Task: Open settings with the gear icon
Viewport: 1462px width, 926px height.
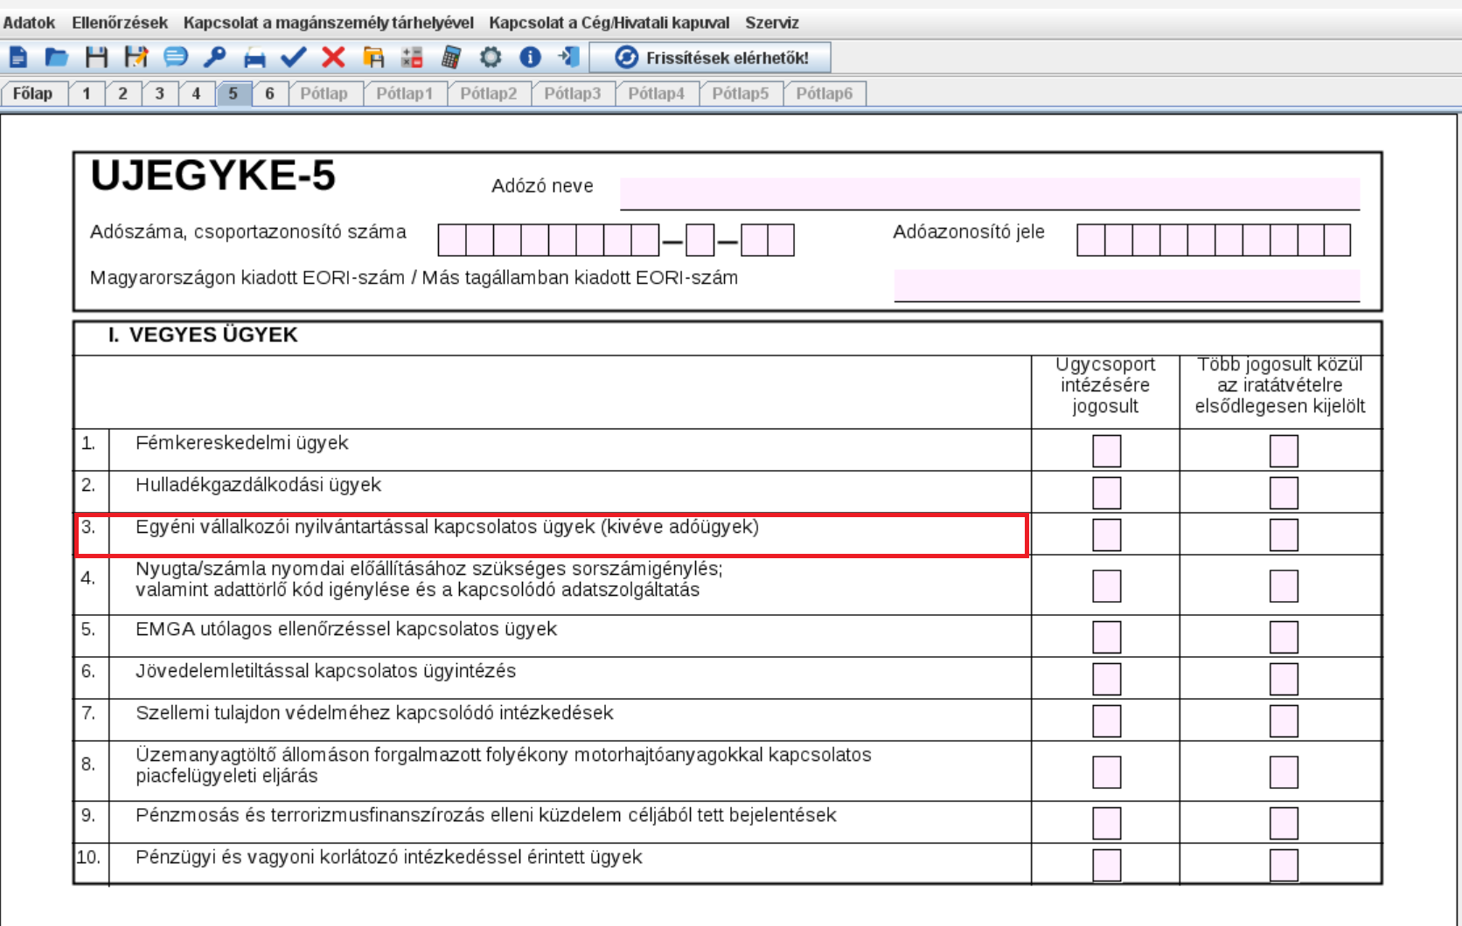Action: (x=491, y=58)
